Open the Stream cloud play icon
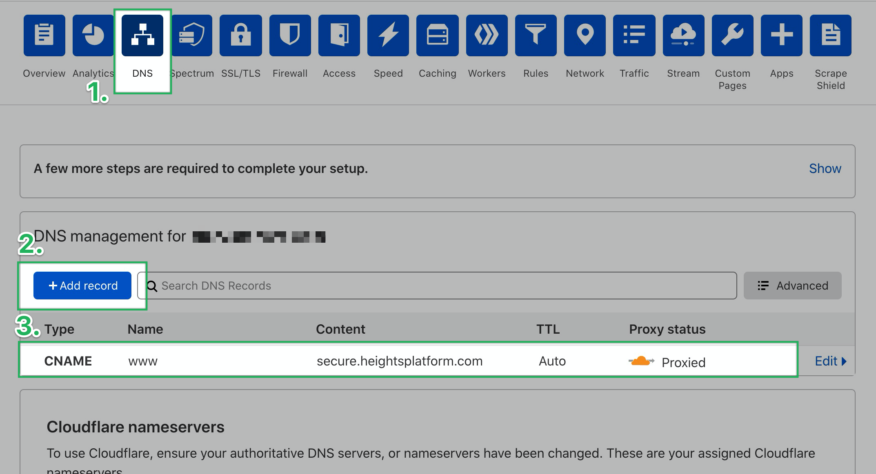876x474 pixels. tap(684, 35)
